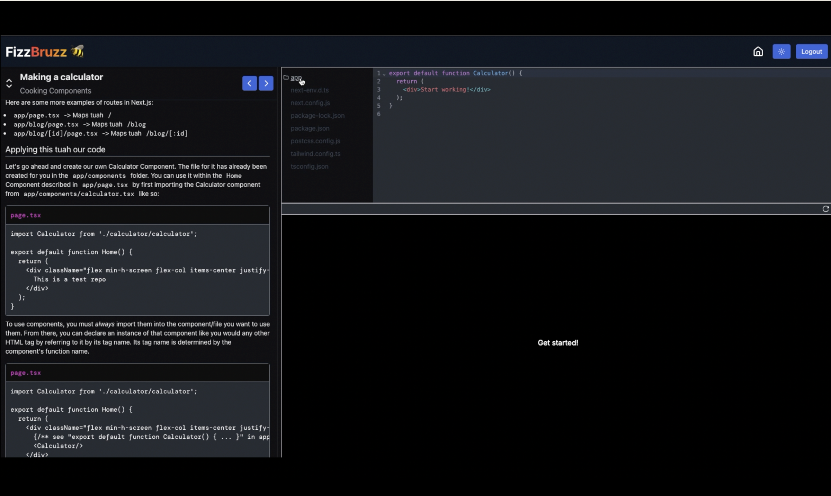Expand the app folder in file tree
The width and height of the screenshot is (831, 496).
coord(296,77)
